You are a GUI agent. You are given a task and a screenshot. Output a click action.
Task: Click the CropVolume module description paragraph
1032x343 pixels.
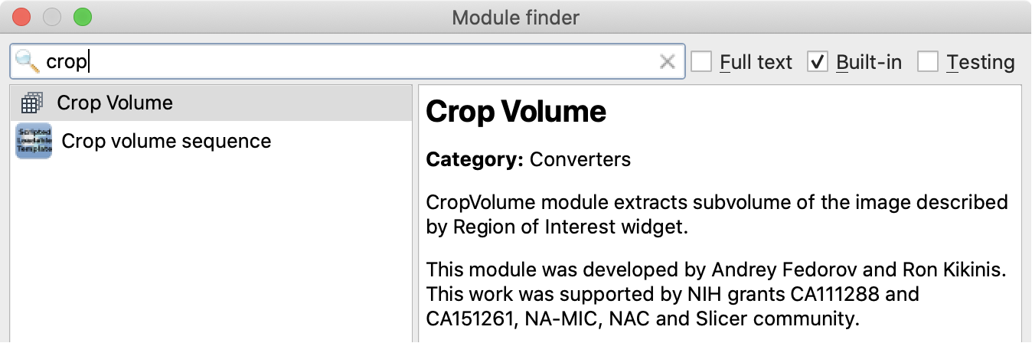717,215
